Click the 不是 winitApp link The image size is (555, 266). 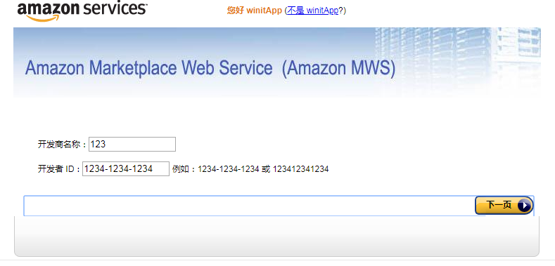pyautogui.click(x=312, y=11)
